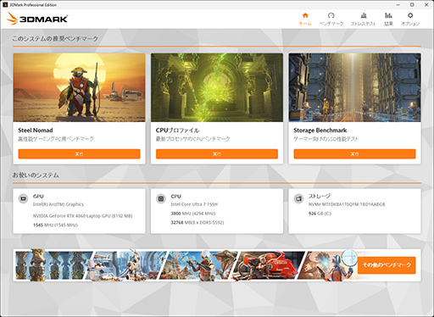Click the storage drive icon
The image size is (434, 317).
click(298, 198)
